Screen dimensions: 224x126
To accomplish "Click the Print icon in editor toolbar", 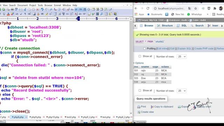I will pyautogui.click(x=12, y=9).
